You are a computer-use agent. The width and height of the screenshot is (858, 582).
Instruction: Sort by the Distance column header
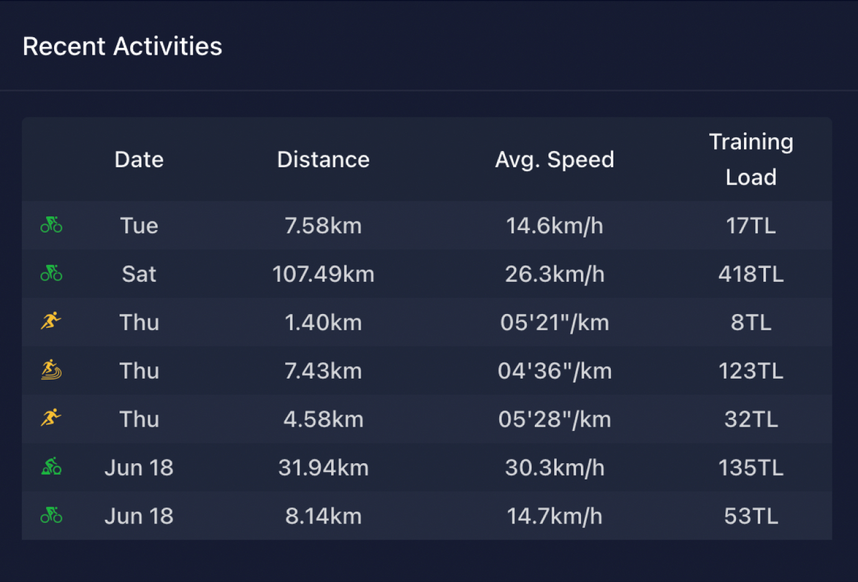(x=323, y=160)
